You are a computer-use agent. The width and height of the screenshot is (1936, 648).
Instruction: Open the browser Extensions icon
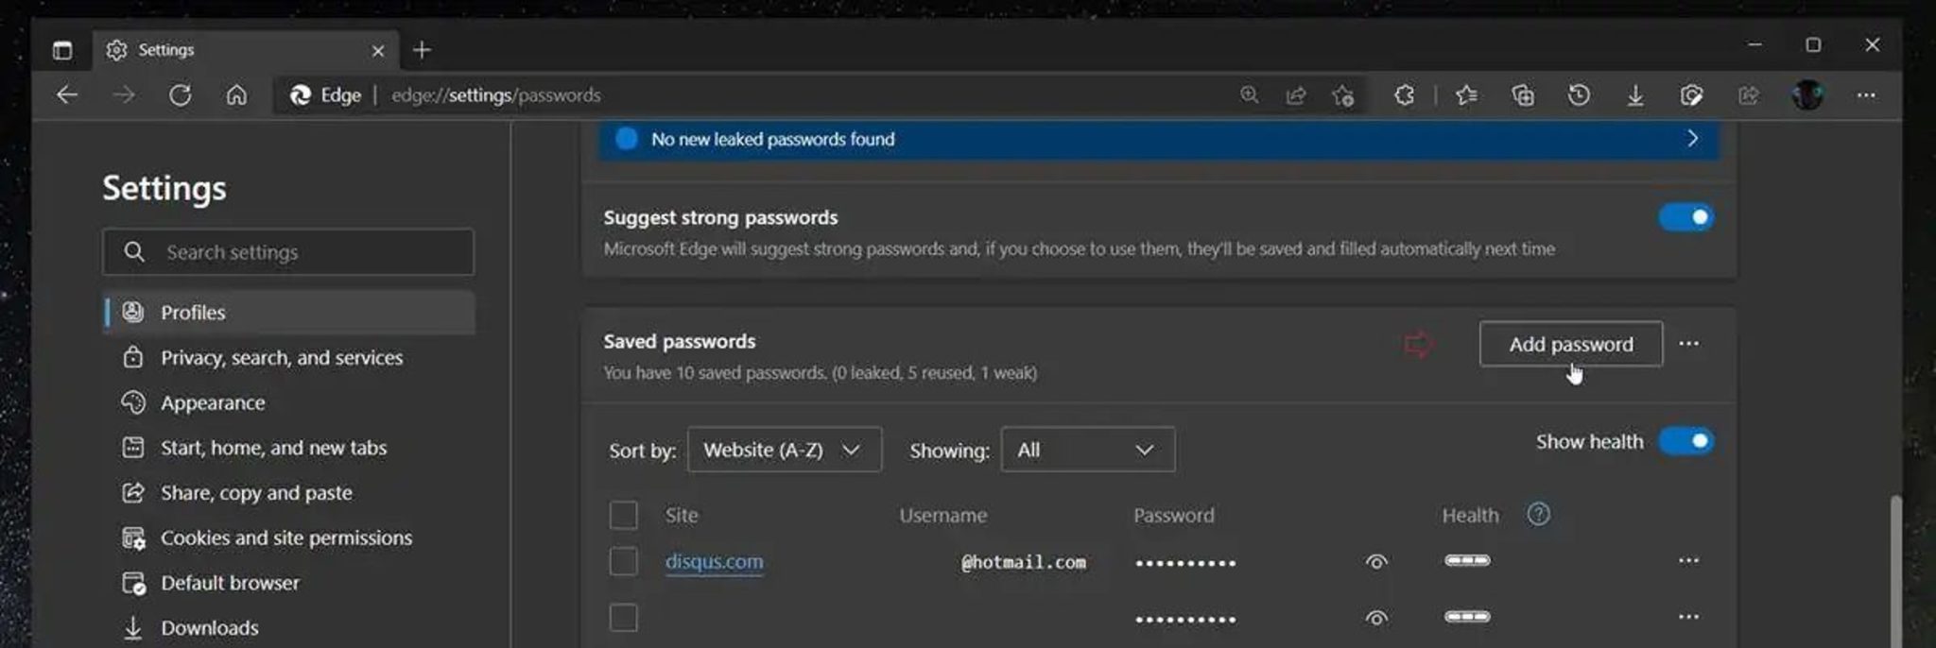click(1403, 94)
